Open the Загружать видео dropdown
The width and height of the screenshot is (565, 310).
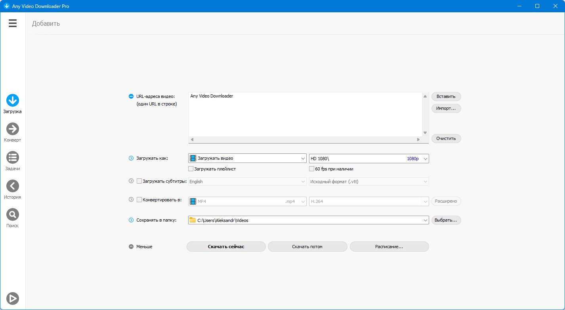click(247, 159)
